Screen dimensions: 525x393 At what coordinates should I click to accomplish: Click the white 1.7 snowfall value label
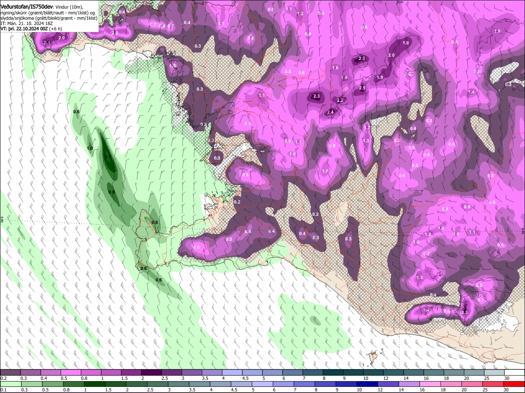(367, 128)
